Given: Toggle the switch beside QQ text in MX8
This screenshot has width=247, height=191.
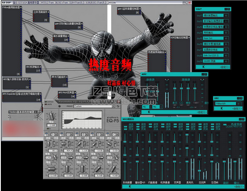Looking at the screenshot, I should coord(225,125).
